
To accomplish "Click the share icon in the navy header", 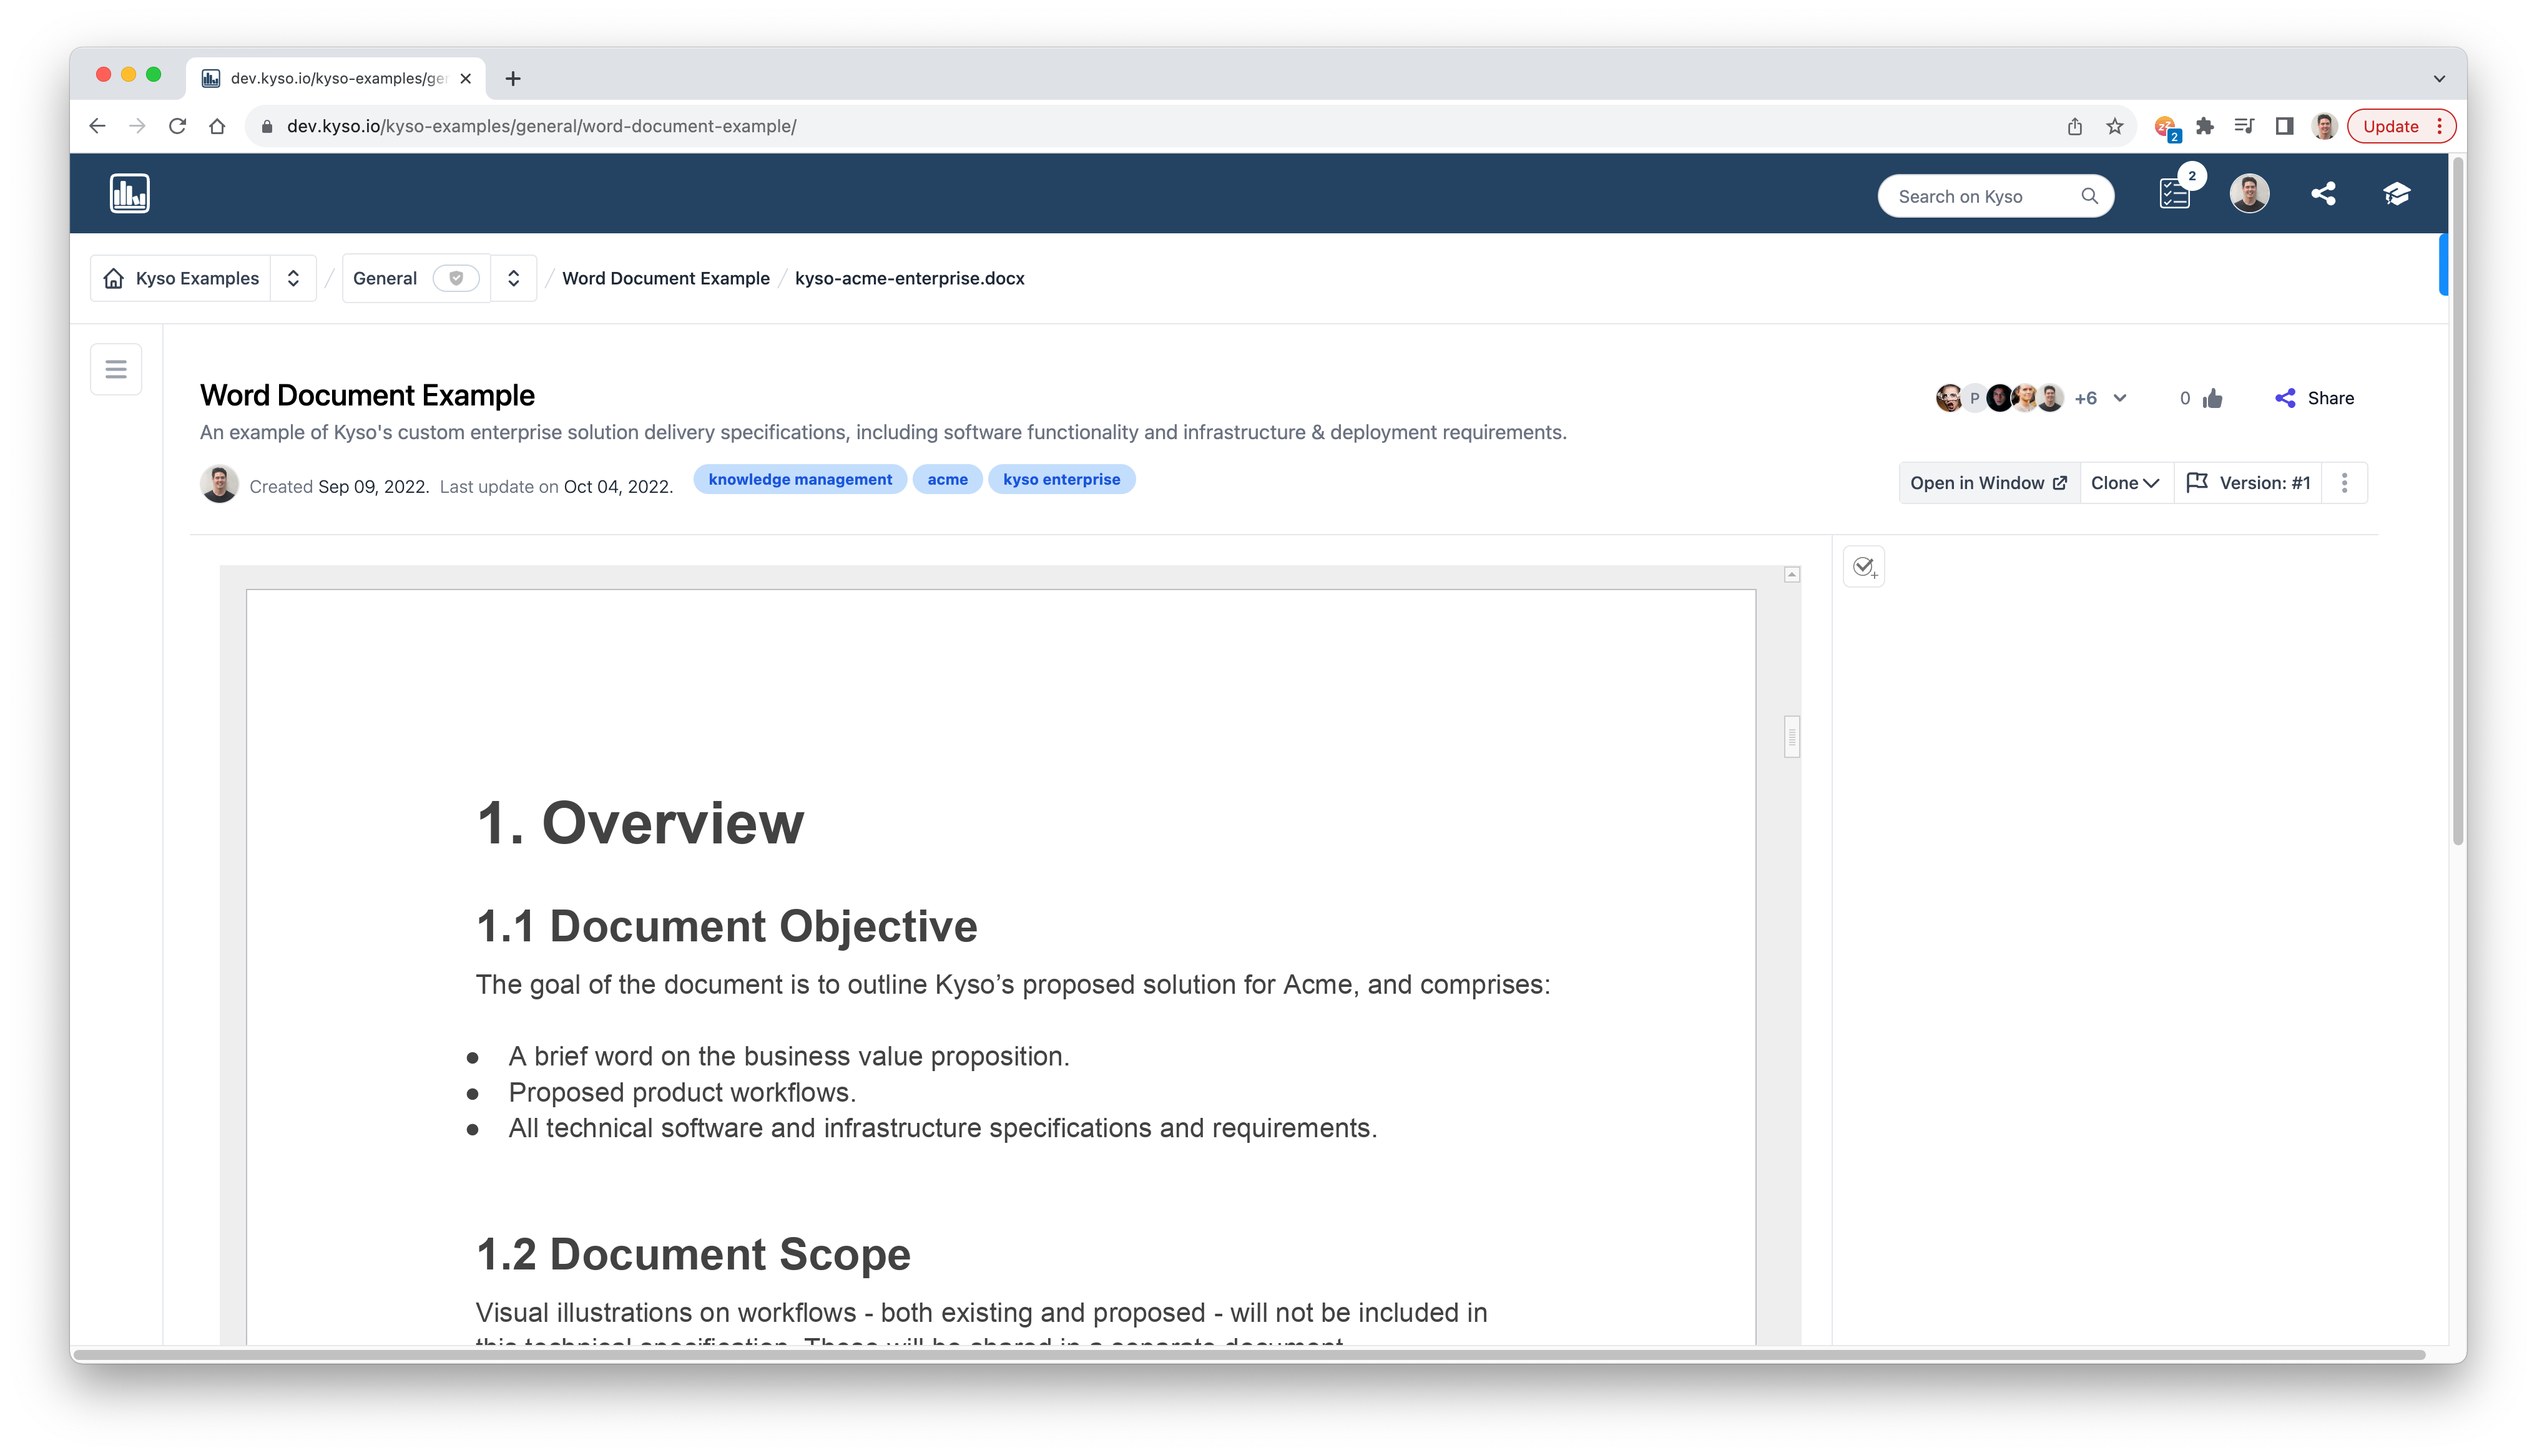I will pyautogui.click(x=2323, y=194).
